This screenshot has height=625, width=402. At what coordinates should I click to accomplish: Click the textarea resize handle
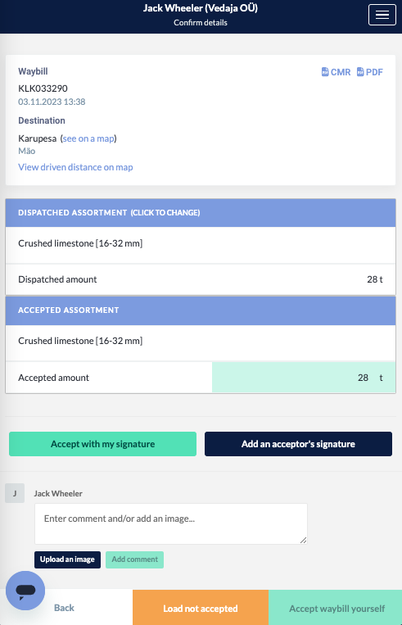click(x=303, y=540)
